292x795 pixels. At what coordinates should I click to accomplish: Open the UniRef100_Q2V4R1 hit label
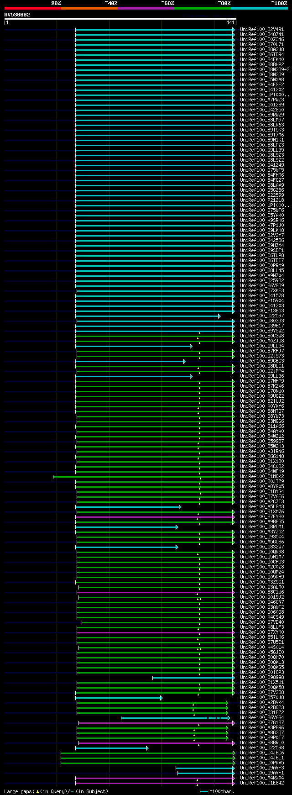click(262, 29)
